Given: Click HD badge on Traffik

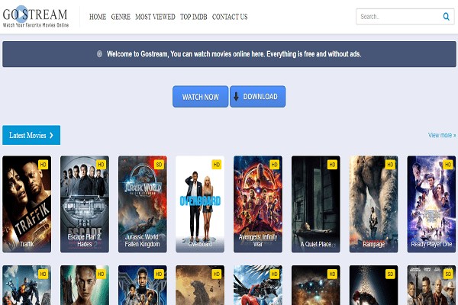Looking at the screenshot, I should 43,165.
